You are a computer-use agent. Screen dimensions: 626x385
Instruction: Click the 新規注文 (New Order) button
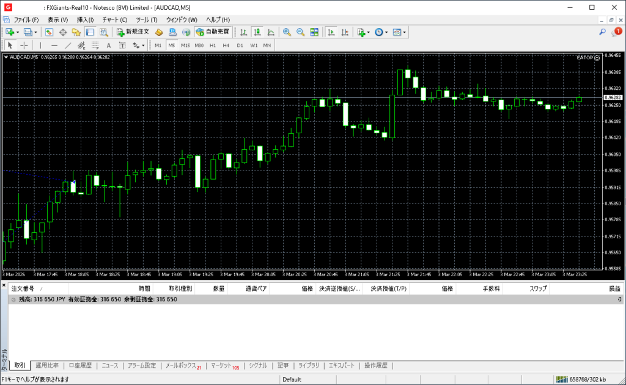pos(133,32)
